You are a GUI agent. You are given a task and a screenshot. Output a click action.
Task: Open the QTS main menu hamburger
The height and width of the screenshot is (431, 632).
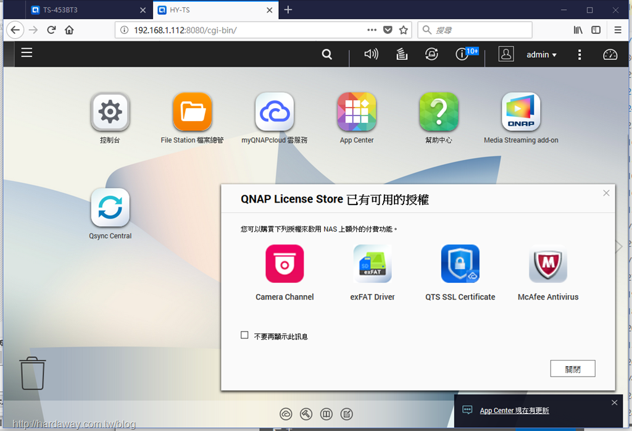click(27, 52)
